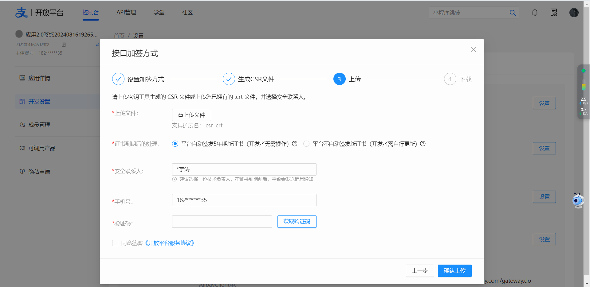Viewport: 590px width, 287px height.
Task: Open the 开放平台服务协议 agreement link
Action: pyautogui.click(x=169, y=243)
